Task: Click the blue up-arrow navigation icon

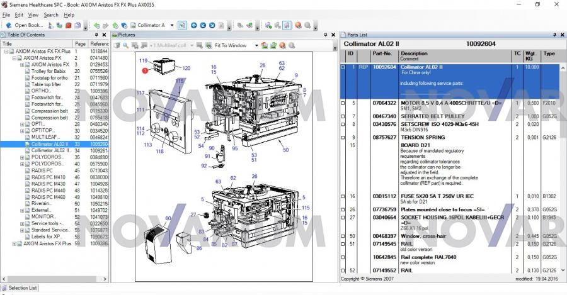Action: [194, 25]
